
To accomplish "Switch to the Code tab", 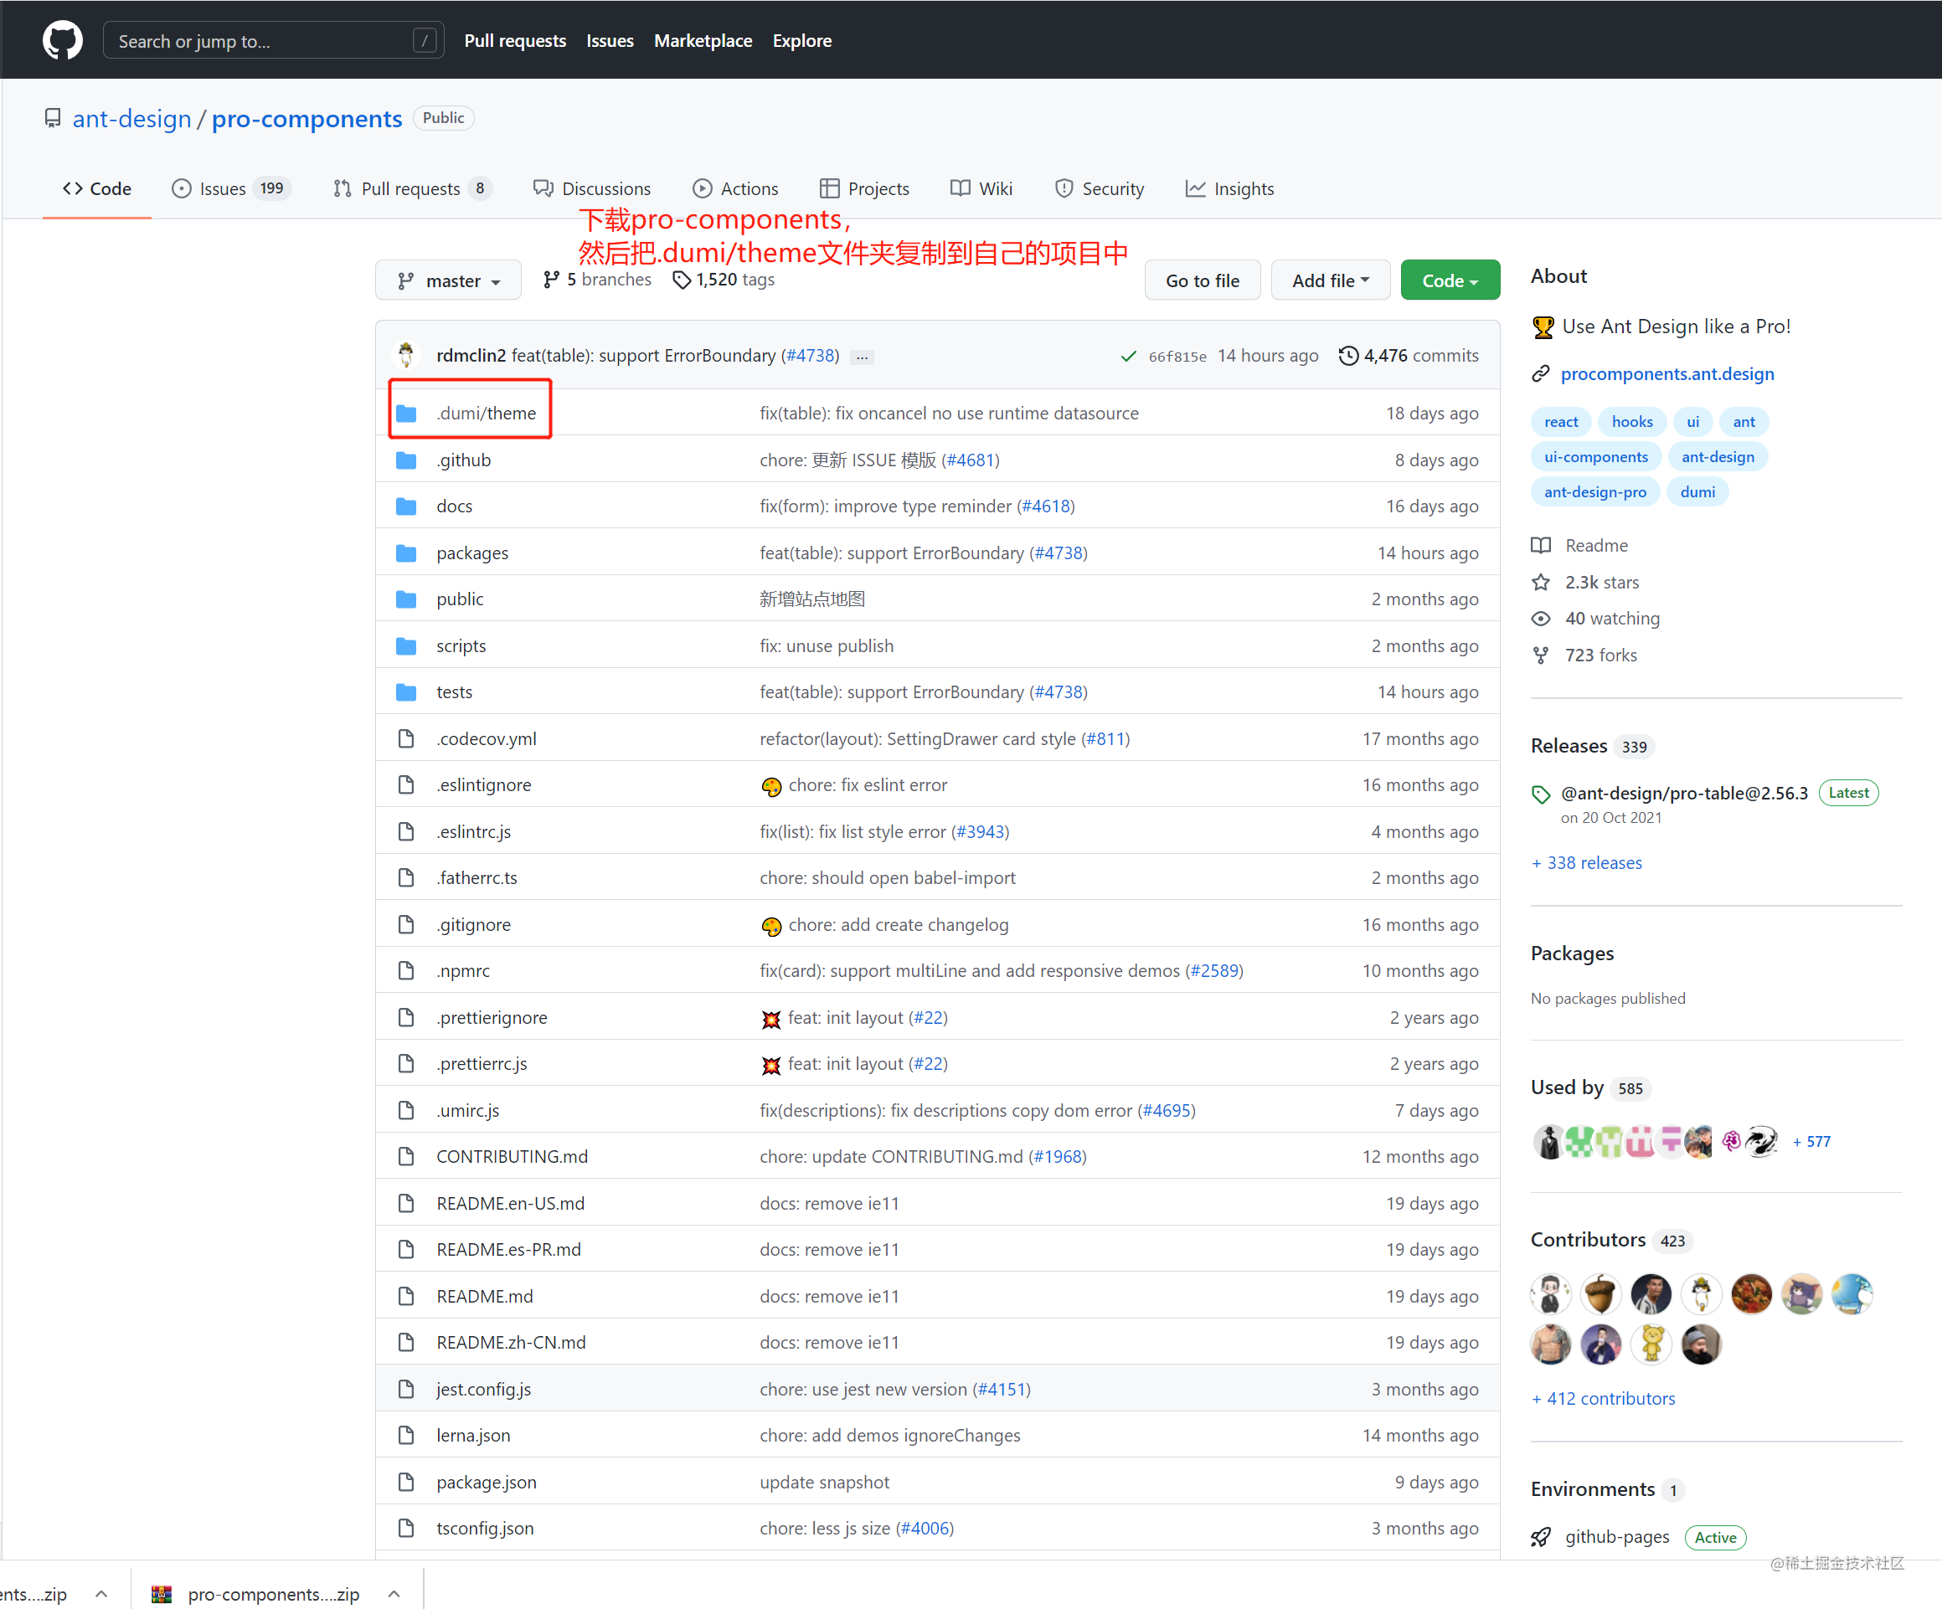I will point(97,188).
